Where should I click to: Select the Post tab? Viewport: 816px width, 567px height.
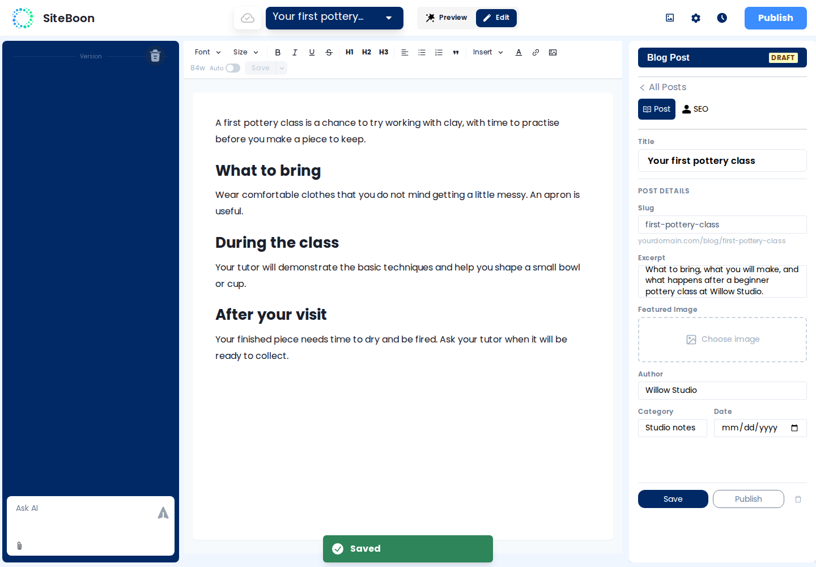657,109
